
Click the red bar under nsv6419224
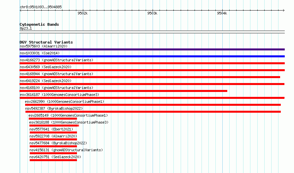click(152, 84)
